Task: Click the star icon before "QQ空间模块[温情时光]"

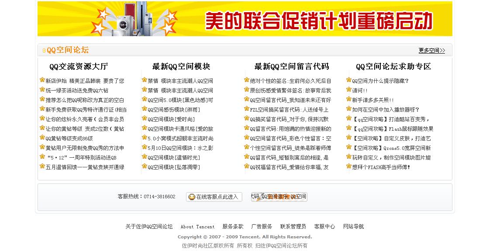Action: (144, 156)
